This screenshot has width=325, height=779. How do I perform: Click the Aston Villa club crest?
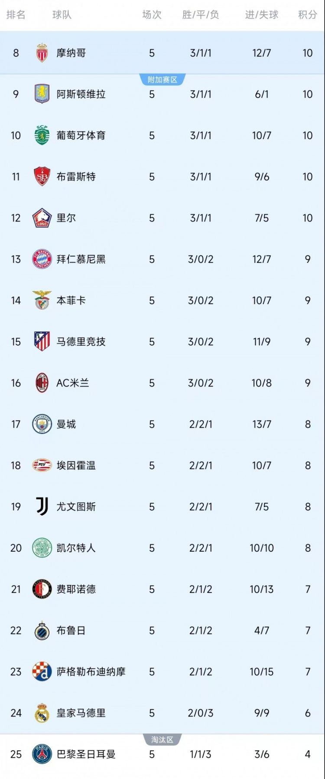click(42, 94)
